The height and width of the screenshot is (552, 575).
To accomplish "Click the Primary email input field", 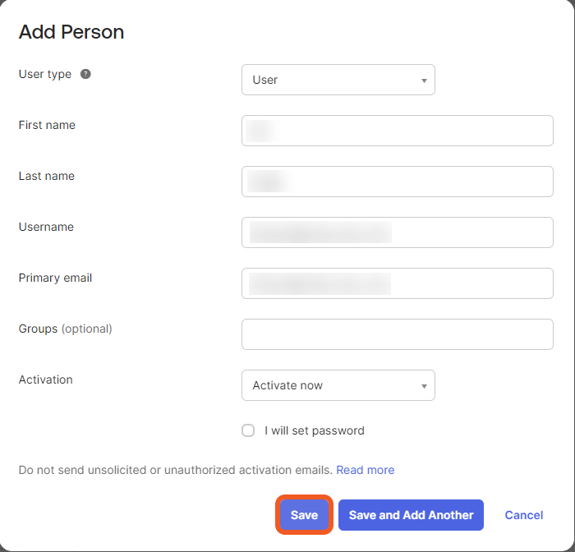I will click(x=397, y=283).
